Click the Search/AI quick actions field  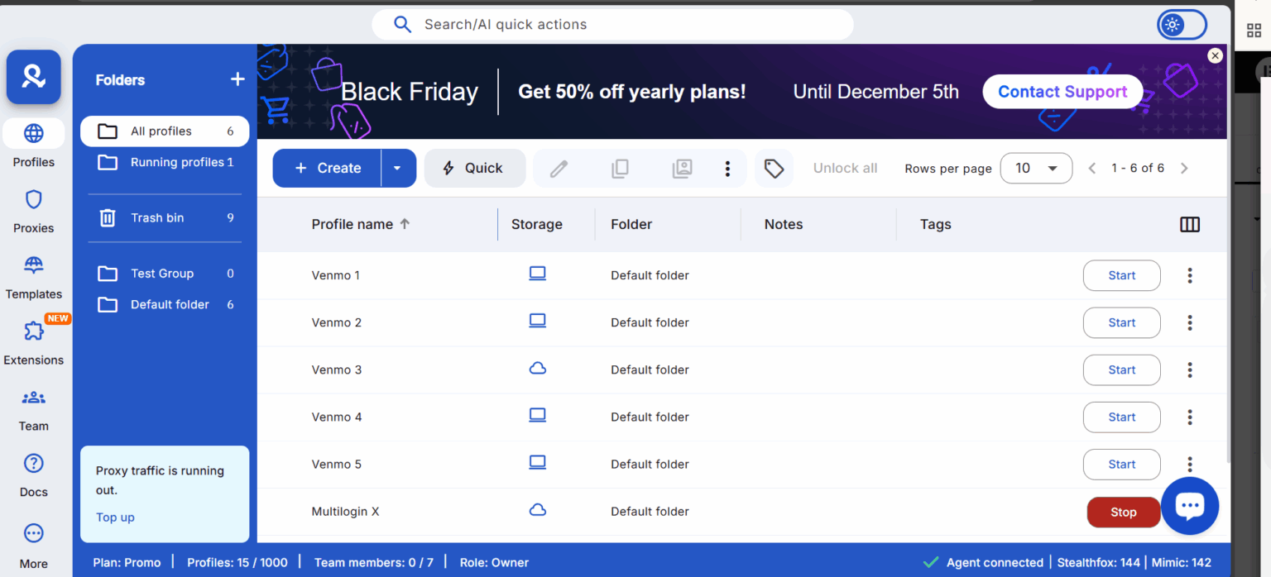point(612,25)
